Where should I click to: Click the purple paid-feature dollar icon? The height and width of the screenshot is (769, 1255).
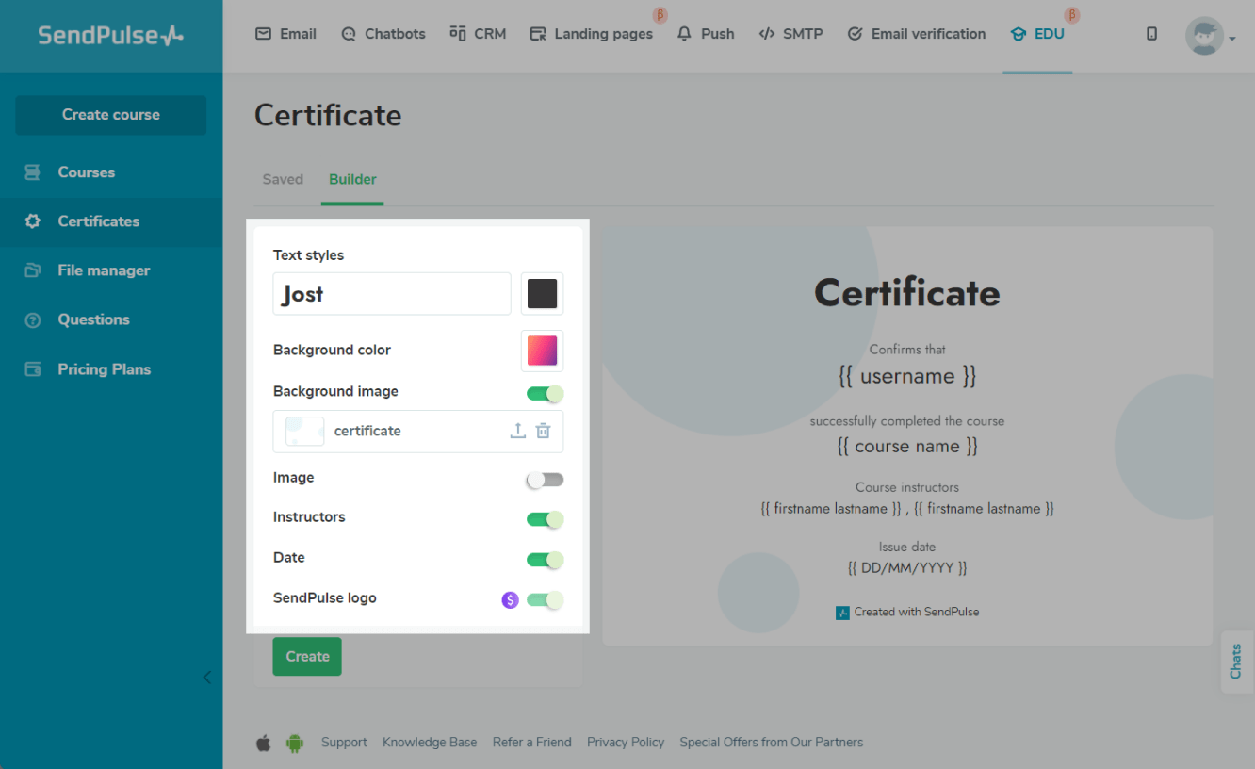pos(510,599)
